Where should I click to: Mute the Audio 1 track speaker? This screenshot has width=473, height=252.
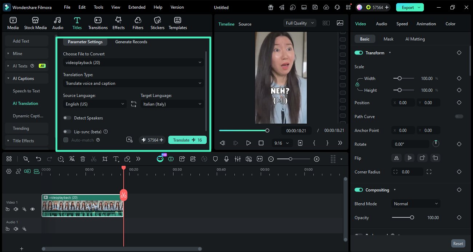tap(16, 229)
